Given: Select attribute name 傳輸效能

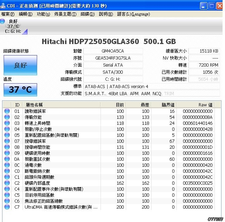Looking at the screenshot, I should pyautogui.click(x=33, y=117).
